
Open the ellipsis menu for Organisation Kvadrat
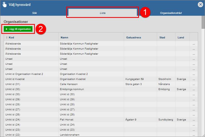pyautogui.click(x=194, y=79)
